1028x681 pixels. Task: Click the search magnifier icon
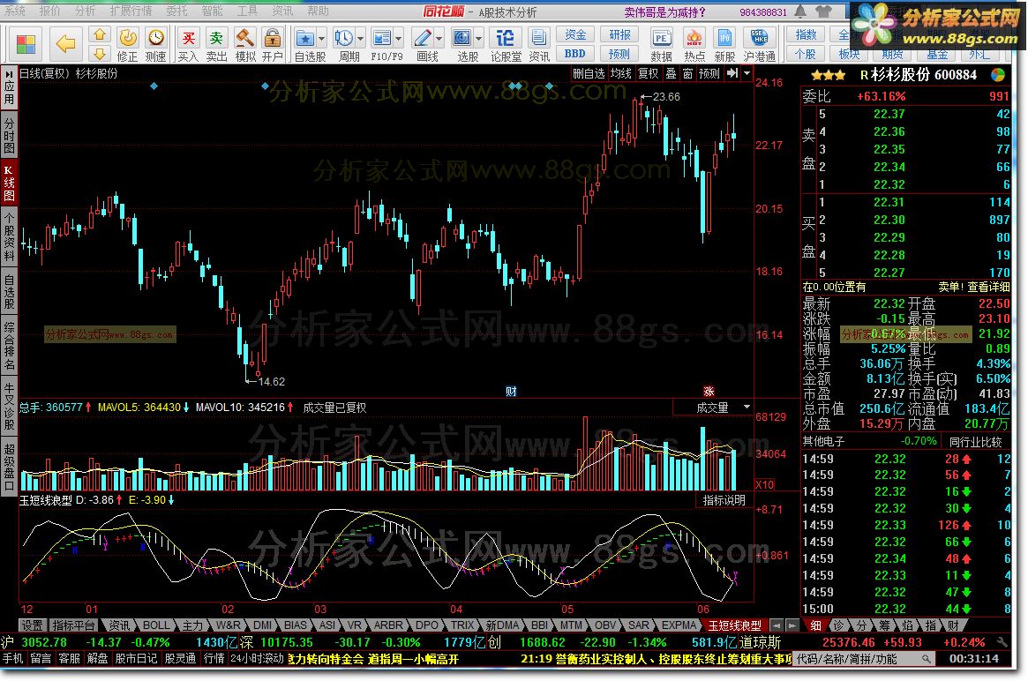click(926, 659)
